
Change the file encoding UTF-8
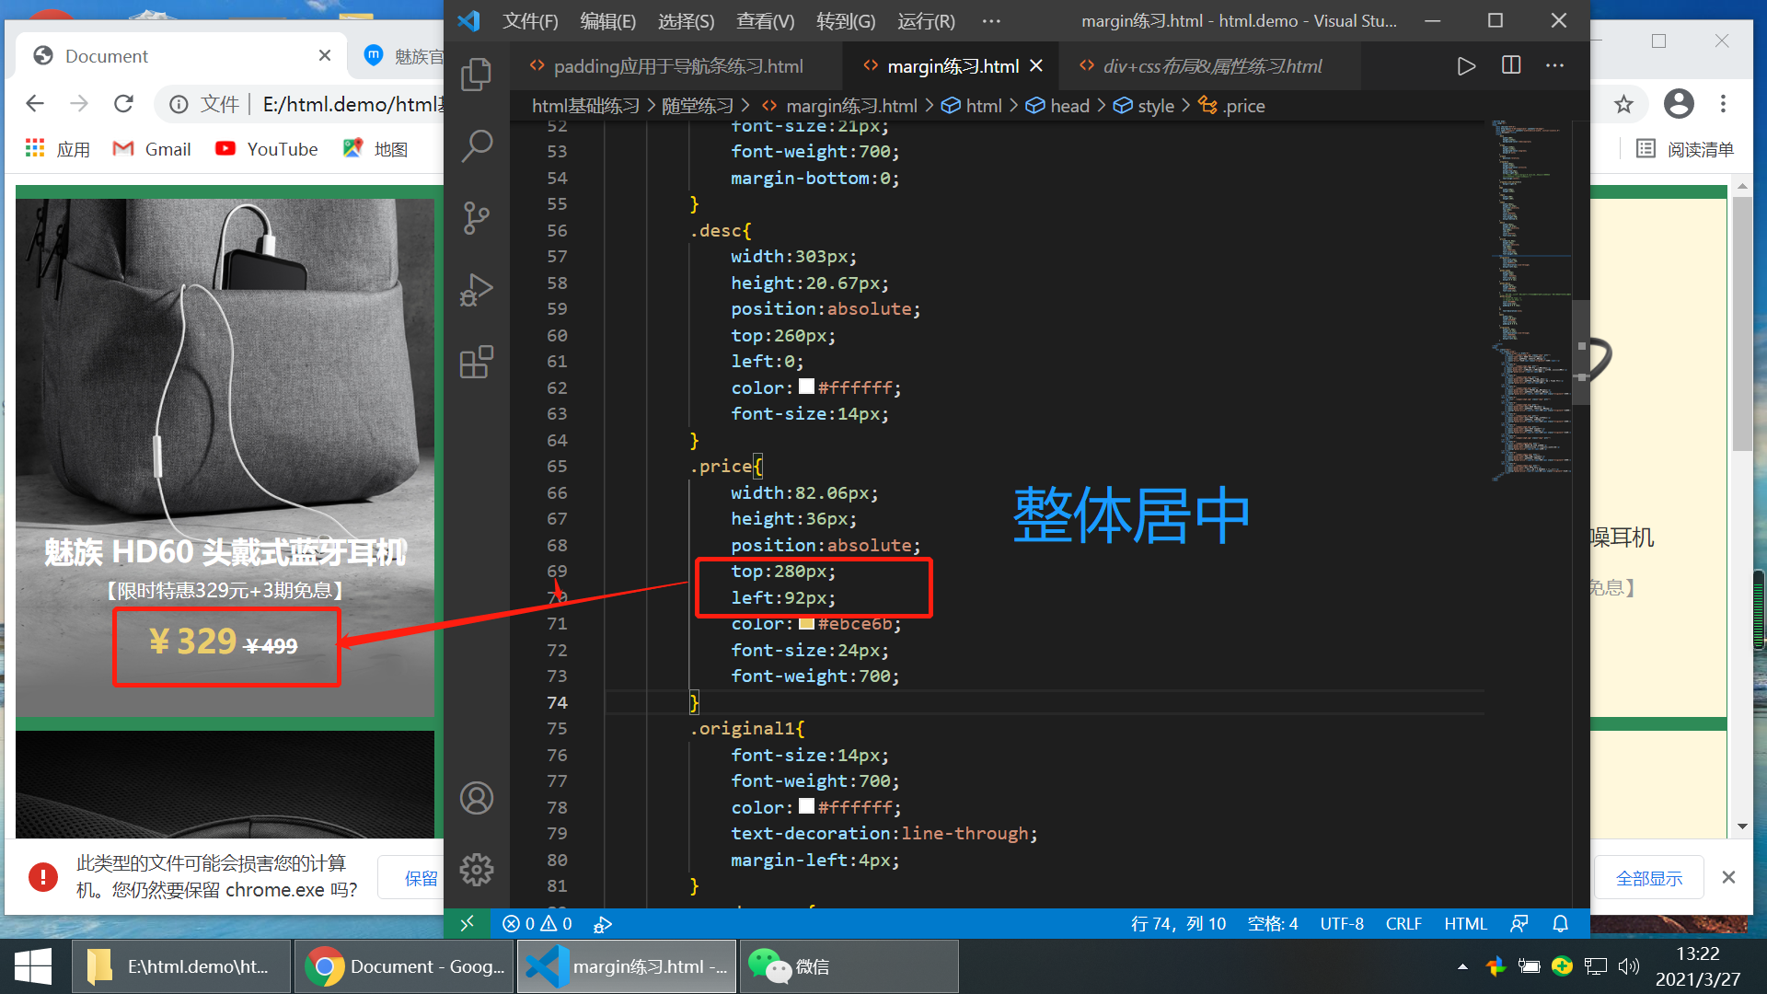coord(1342,923)
